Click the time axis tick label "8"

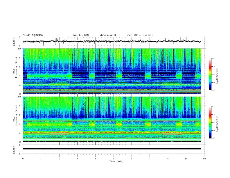coord(168,159)
